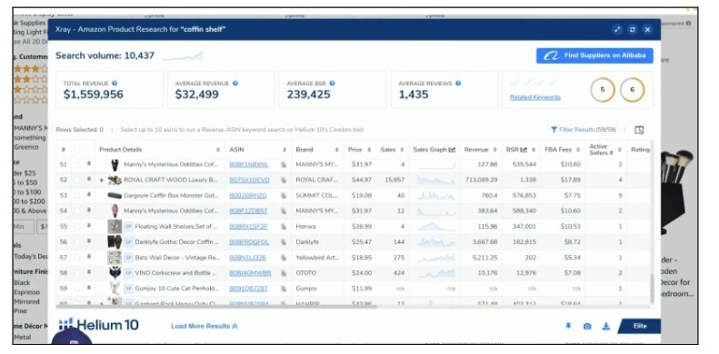Take a screenshot with the camera icon
Image resolution: width=719 pixels, height=354 pixels.
coord(587,326)
